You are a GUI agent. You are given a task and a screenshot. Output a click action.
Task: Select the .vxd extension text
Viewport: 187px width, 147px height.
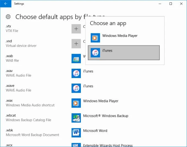[9, 41]
